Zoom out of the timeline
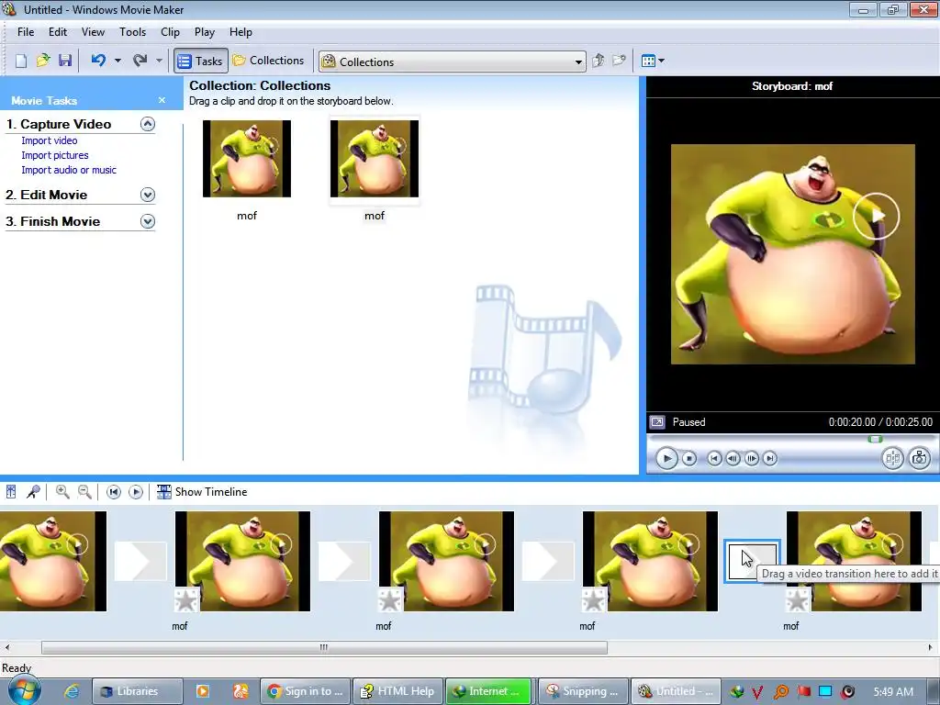Screen dimensions: 940x705 (x=85, y=492)
